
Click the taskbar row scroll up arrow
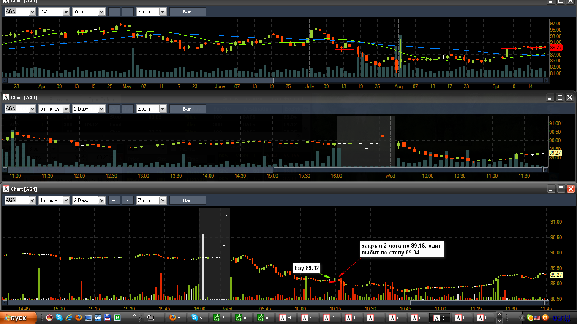(x=499, y=315)
